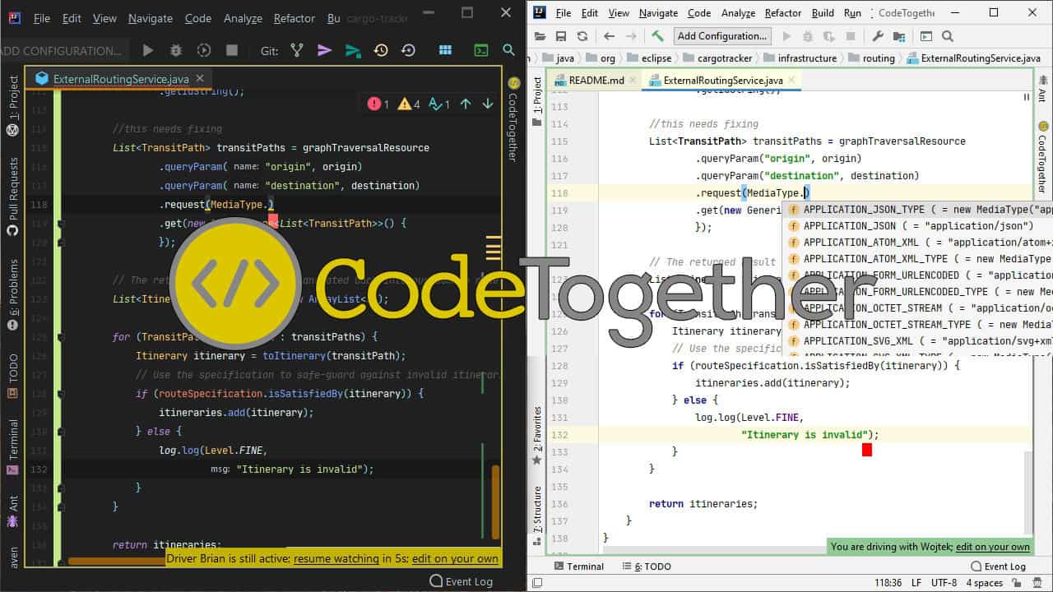Open Refactor menu in dark window
Image resolution: width=1053 pixels, height=592 pixels.
point(295,18)
